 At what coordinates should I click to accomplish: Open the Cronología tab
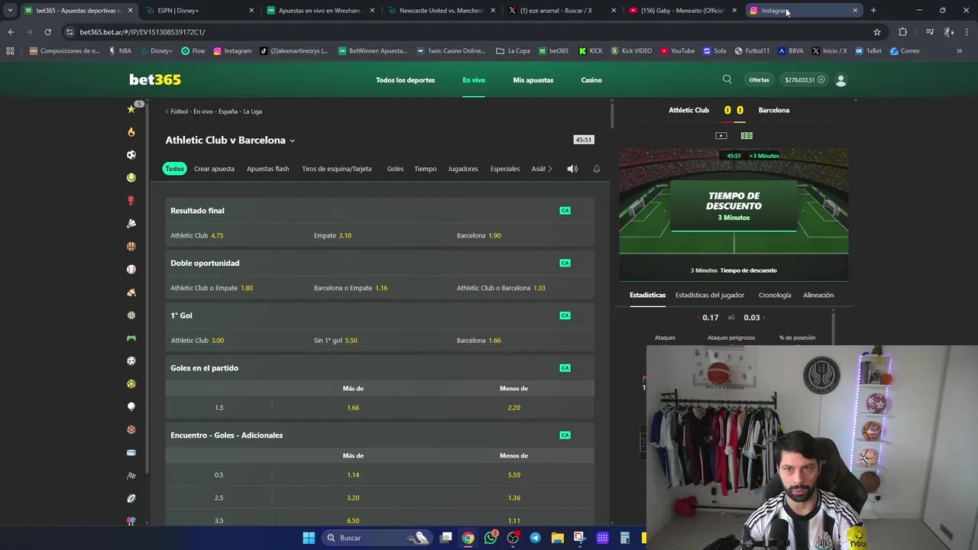tap(775, 295)
